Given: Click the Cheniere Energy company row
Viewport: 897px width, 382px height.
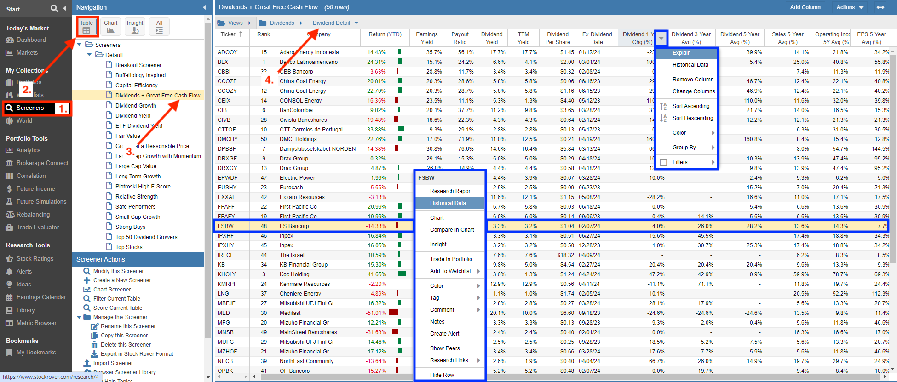Looking at the screenshot, I should tap(300, 294).
